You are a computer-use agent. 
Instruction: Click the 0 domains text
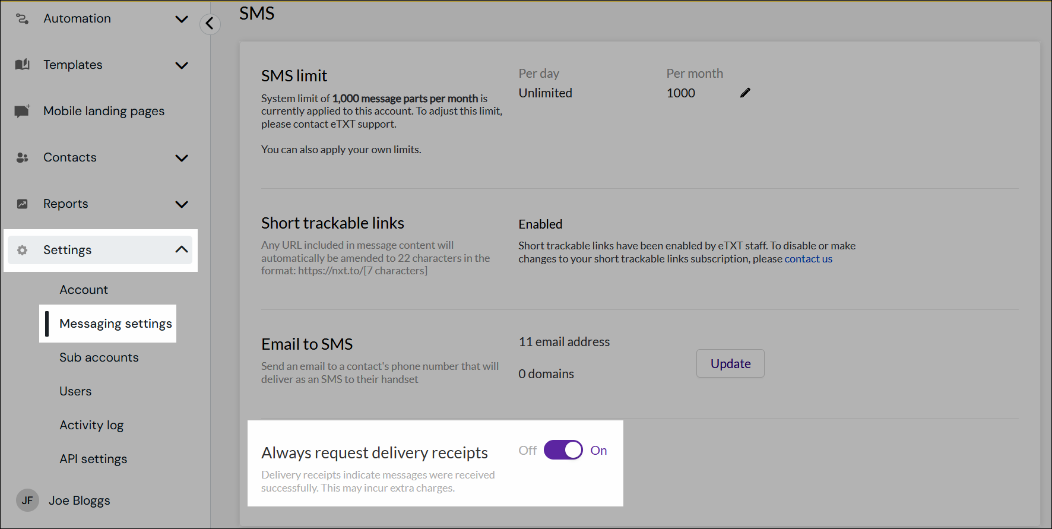coord(546,373)
